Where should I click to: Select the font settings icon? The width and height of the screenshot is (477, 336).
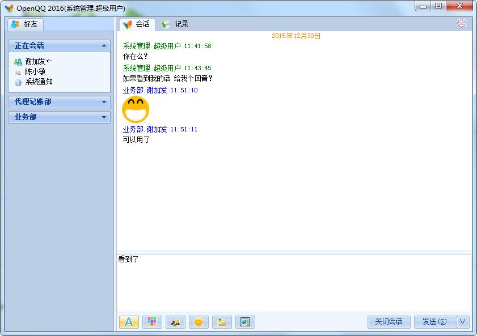(129, 322)
